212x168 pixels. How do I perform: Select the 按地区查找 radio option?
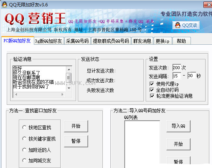(24, 127)
